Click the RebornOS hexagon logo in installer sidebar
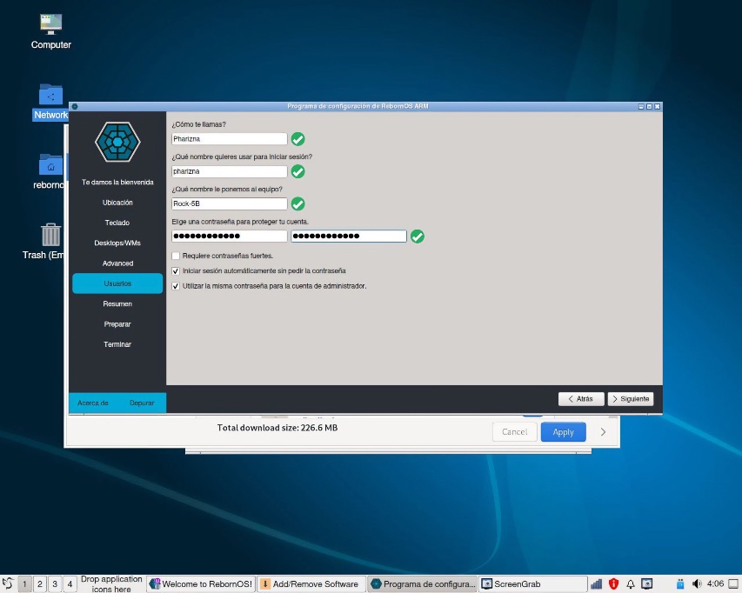 (117, 142)
